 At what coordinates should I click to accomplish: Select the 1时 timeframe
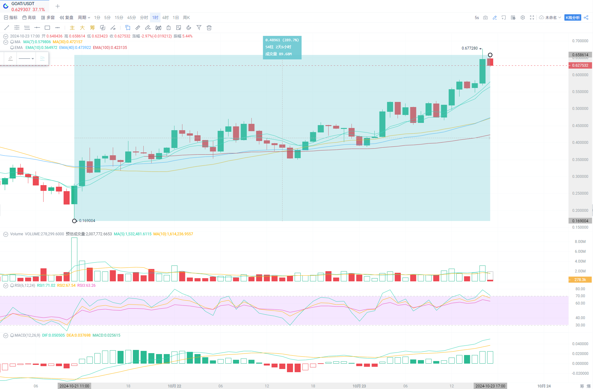[x=155, y=17]
